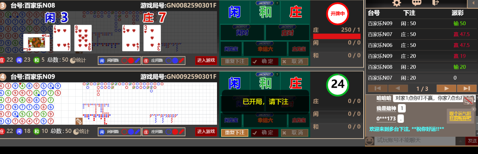Bet on 庄 for table N08

pos(295,12)
